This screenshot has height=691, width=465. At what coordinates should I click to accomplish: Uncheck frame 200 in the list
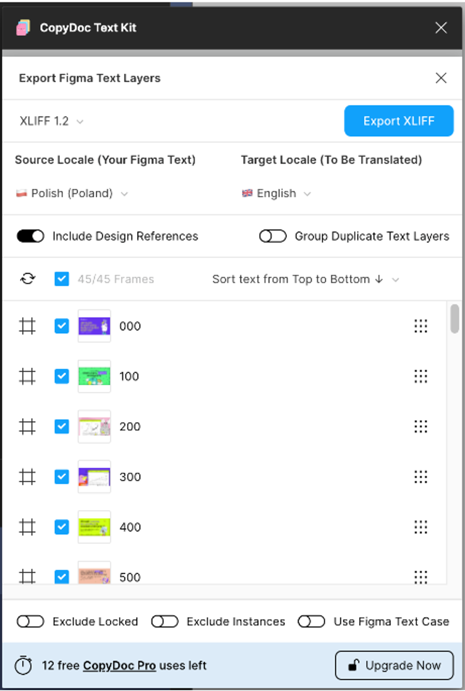pyautogui.click(x=61, y=427)
